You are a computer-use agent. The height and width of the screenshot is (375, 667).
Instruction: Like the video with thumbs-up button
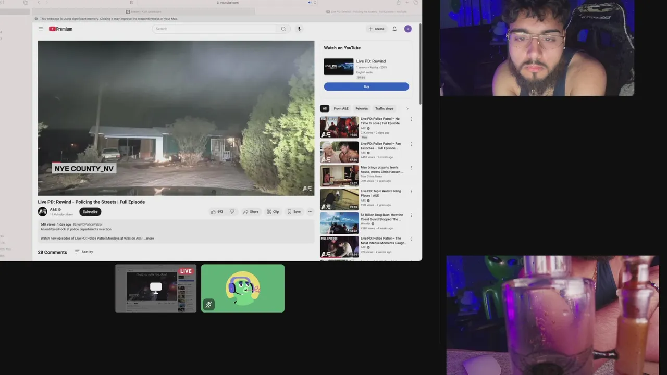[x=217, y=211]
